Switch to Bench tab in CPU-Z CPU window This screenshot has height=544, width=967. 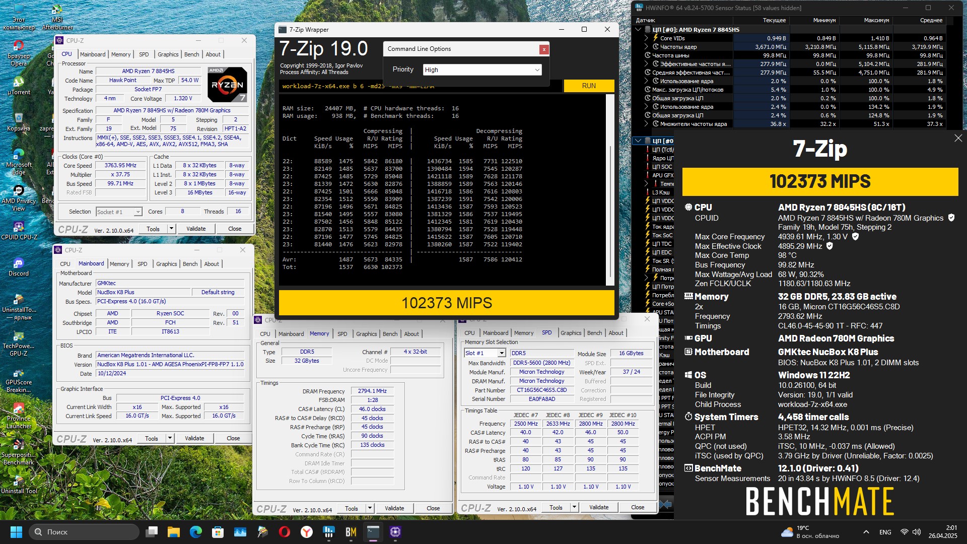[x=191, y=54]
